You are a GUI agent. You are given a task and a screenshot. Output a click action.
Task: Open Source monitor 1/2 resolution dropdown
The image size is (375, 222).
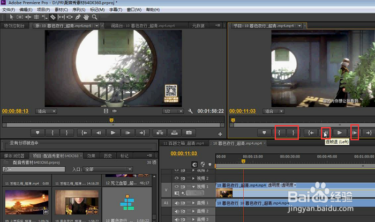point(173,111)
